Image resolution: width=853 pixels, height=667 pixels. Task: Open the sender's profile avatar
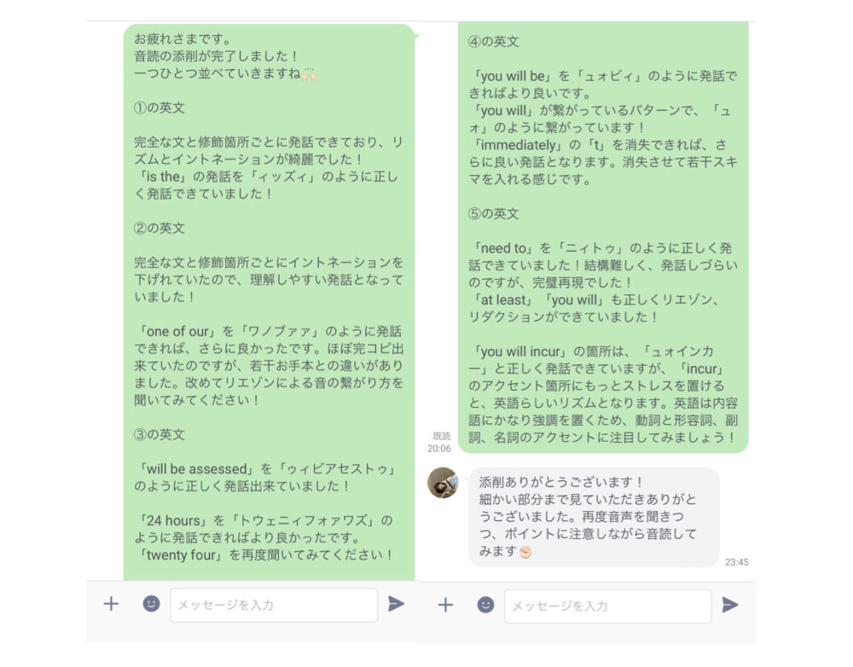click(x=443, y=483)
